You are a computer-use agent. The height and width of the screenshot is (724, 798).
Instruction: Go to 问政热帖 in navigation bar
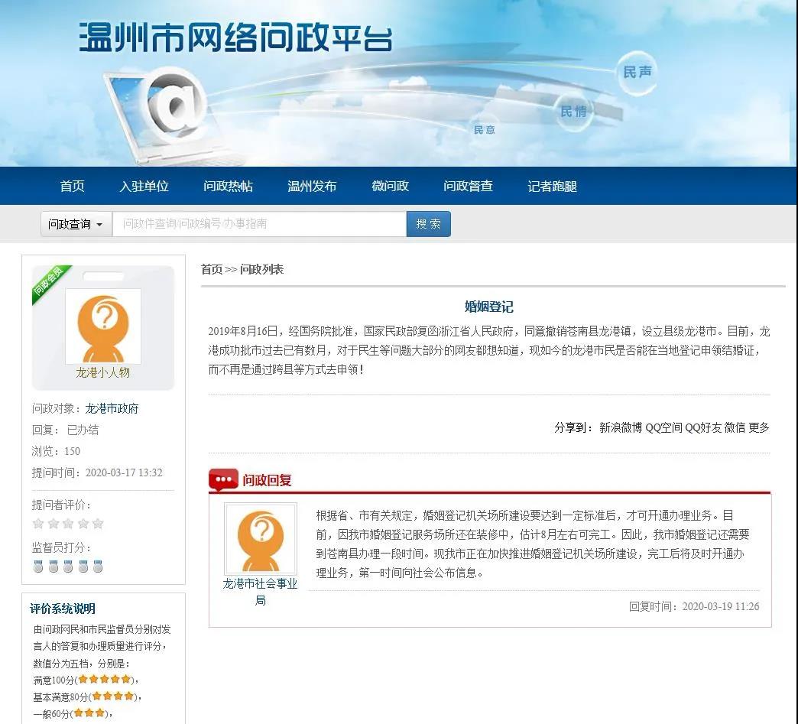tap(228, 186)
